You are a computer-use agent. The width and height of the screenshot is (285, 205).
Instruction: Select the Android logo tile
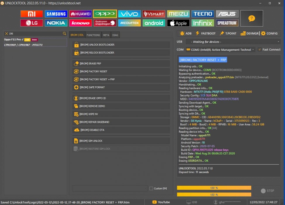(x=154, y=23)
